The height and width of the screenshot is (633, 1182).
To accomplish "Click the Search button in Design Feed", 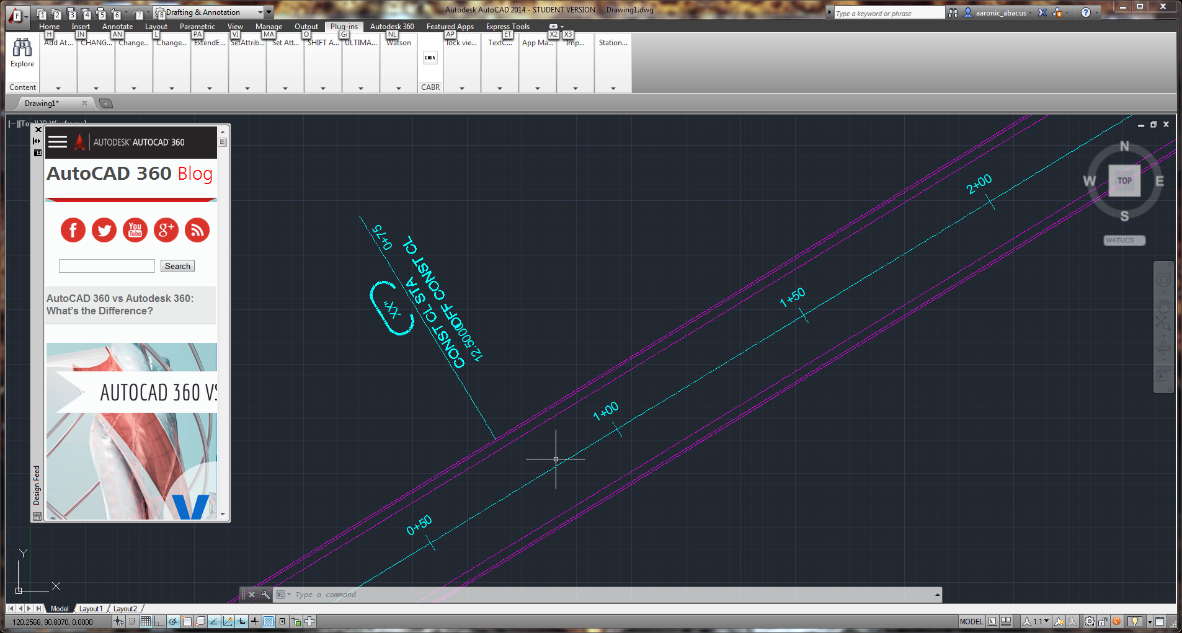I will (x=177, y=266).
